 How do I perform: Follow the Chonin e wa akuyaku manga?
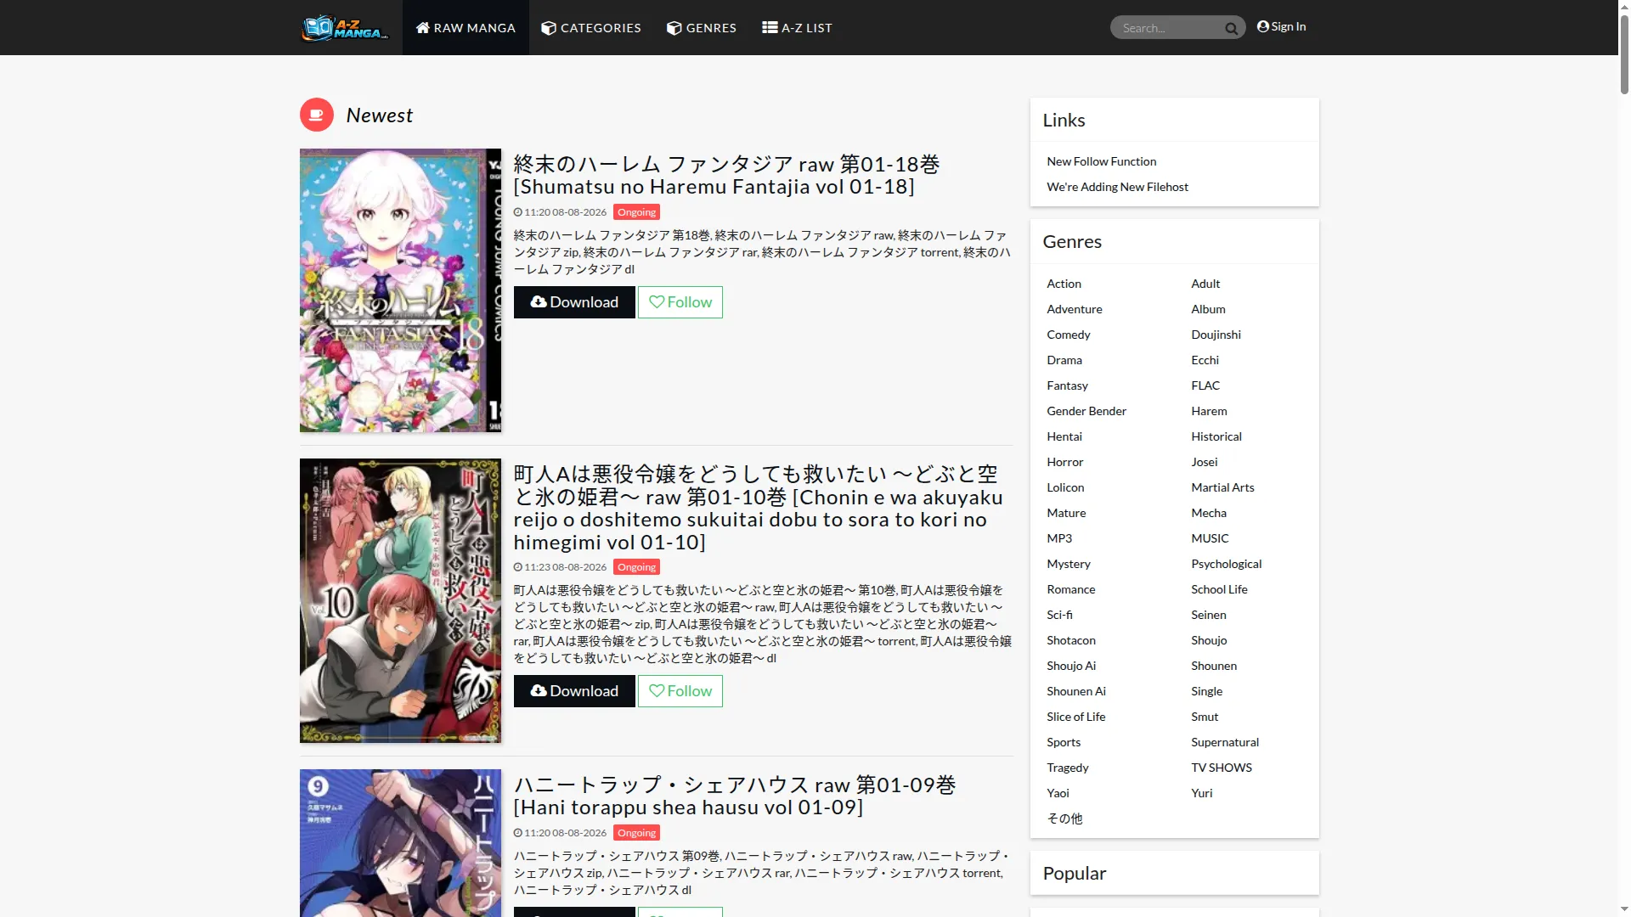[x=680, y=691]
